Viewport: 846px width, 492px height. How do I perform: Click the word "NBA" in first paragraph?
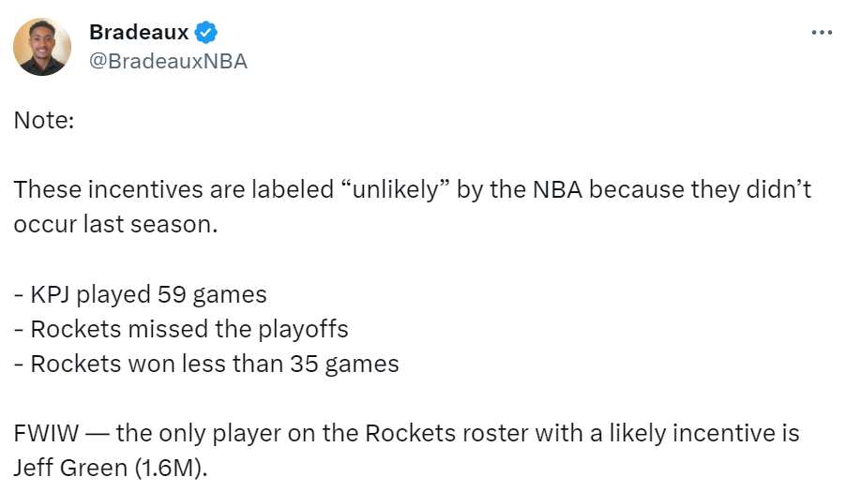[x=557, y=189]
